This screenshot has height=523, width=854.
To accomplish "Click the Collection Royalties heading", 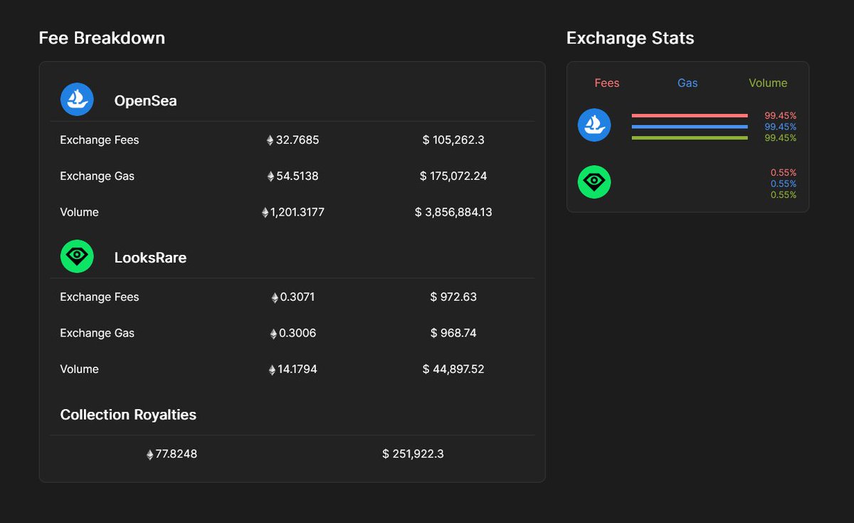I will pyautogui.click(x=128, y=415).
